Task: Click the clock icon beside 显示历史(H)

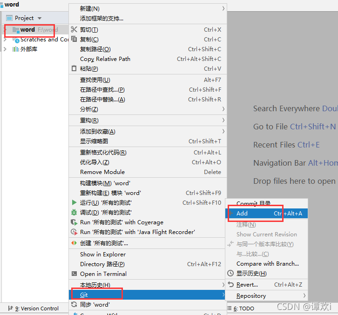Action: point(230,273)
